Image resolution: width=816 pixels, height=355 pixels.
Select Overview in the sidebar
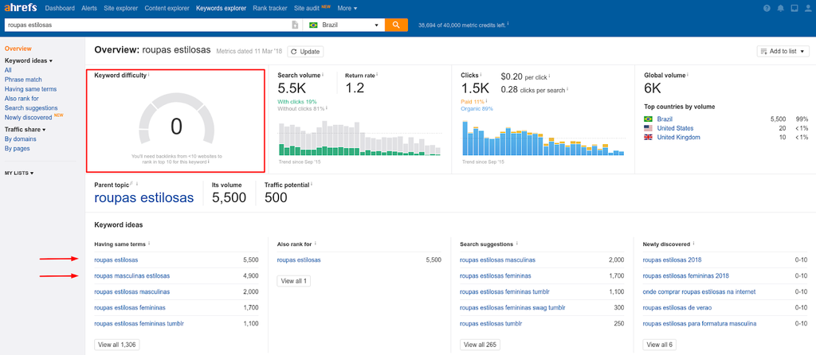pos(18,49)
